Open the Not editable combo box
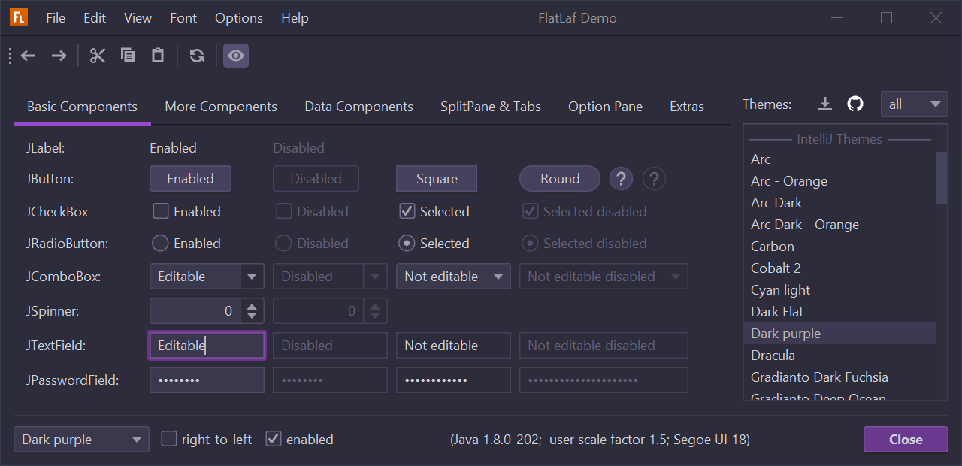The image size is (962, 466). point(453,277)
